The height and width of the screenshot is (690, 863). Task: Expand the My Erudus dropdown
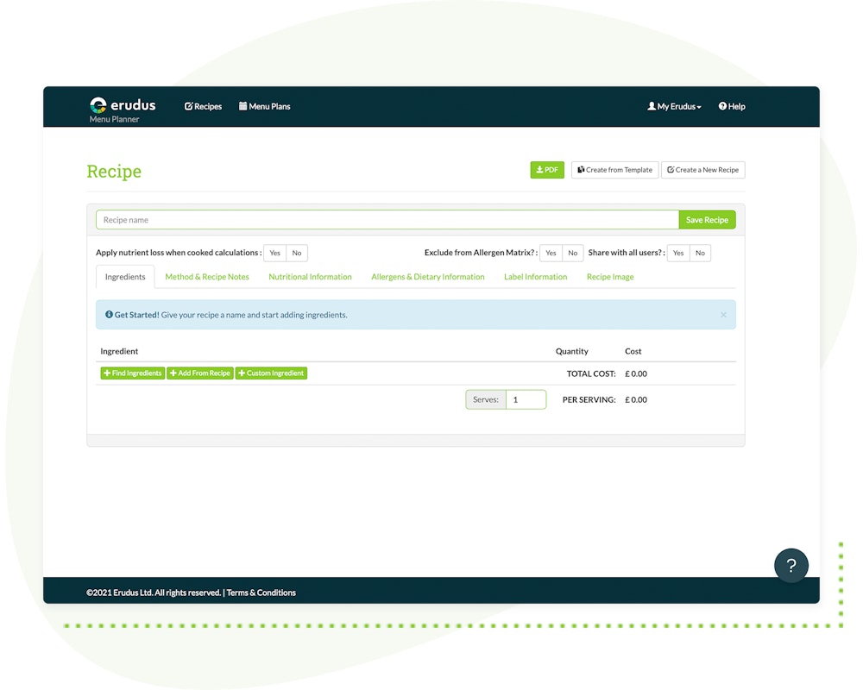[674, 106]
